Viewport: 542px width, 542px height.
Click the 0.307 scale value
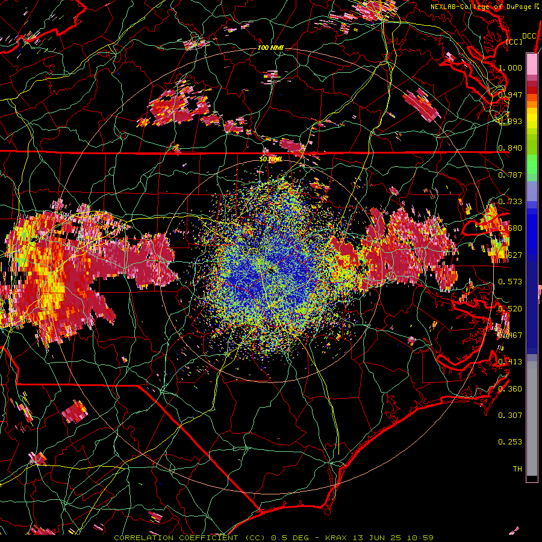coord(510,416)
